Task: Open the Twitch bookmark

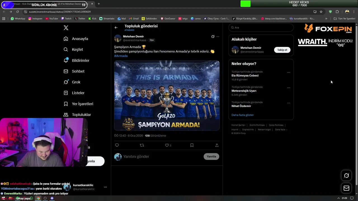Action: [66, 19]
